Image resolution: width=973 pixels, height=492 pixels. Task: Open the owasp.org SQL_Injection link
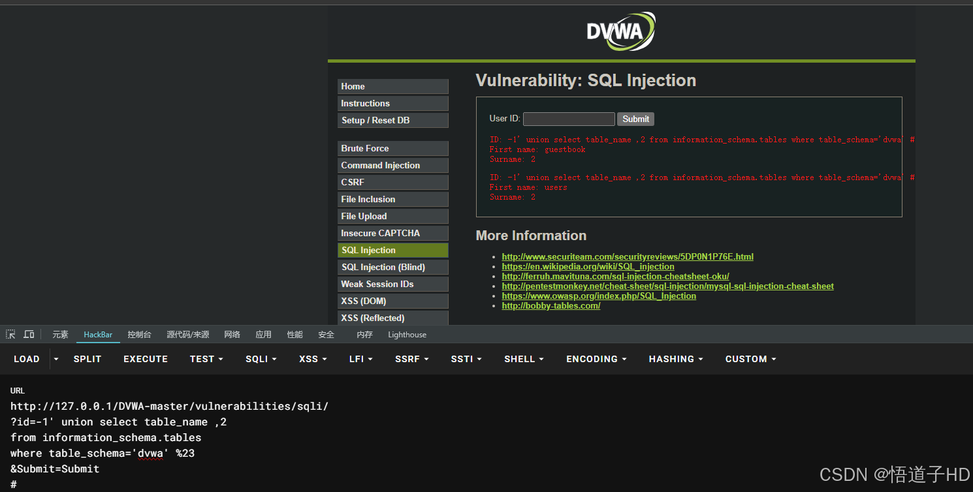[599, 296]
